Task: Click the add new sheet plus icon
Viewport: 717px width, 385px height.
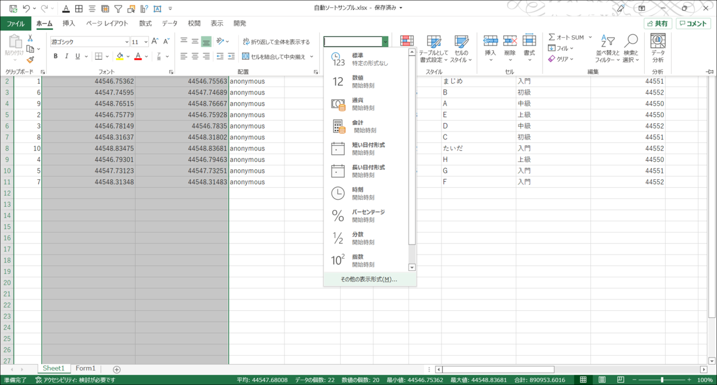Action: [117, 369]
